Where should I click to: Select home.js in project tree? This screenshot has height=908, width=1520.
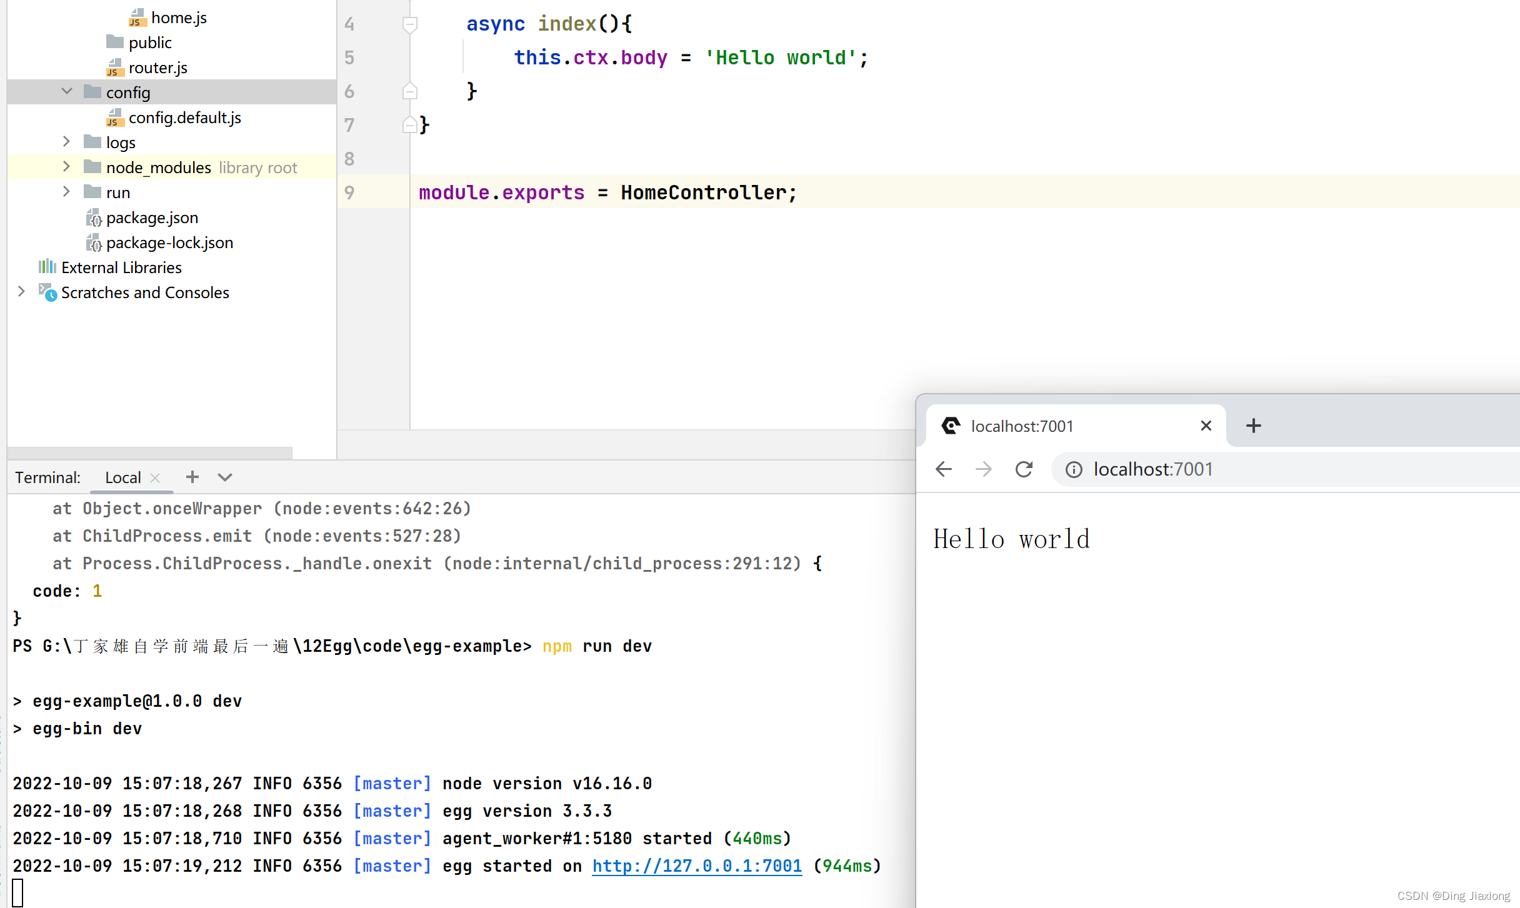click(x=179, y=17)
